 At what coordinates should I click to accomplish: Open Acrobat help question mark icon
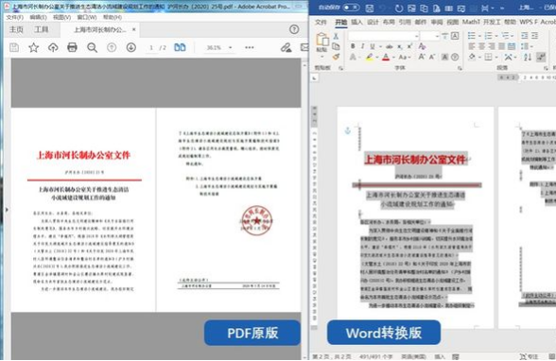click(x=294, y=29)
